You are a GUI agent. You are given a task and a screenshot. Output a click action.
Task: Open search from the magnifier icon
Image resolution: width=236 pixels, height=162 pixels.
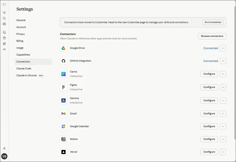(x=4, y=18)
